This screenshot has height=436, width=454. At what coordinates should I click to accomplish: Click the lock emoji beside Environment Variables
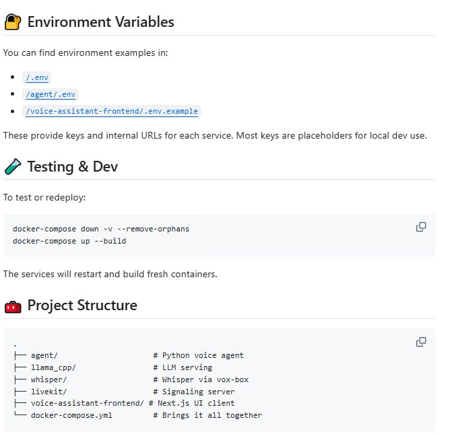tap(12, 22)
